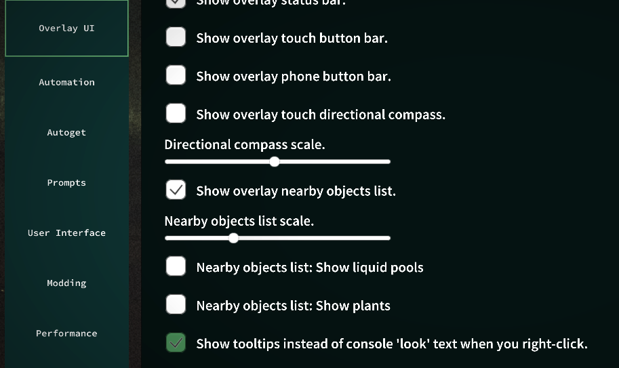Disable tooltips instead of console 'look' text

176,342
